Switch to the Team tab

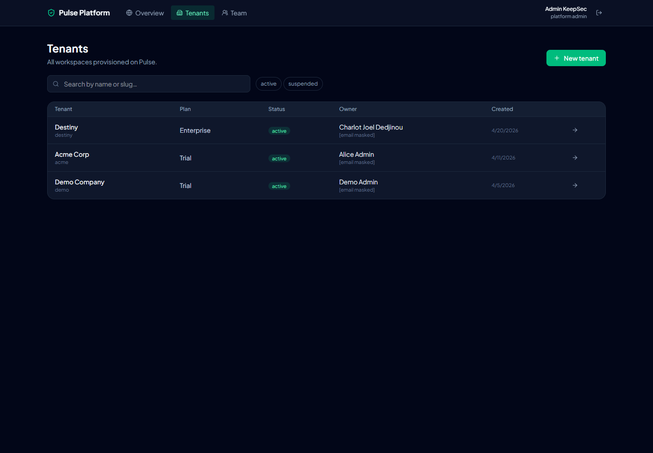(234, 13)
